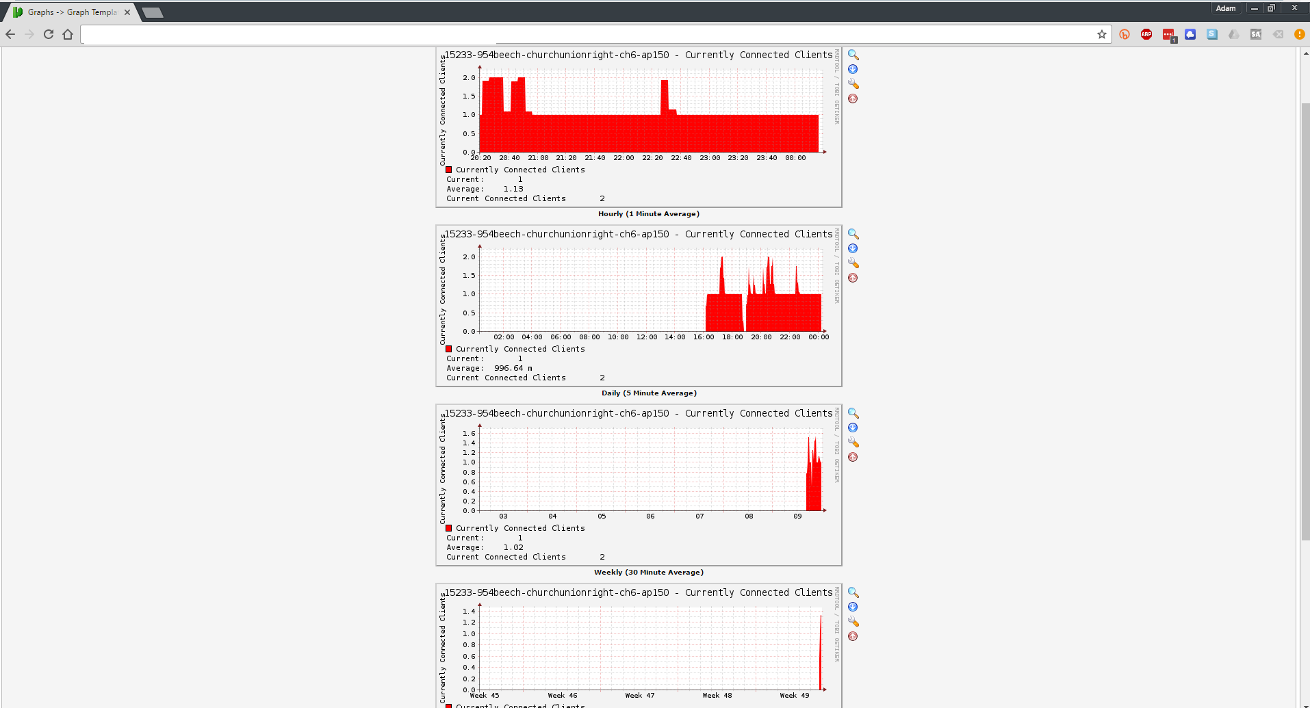Image resolution: width=1310 pixels, height=708 pixels.
Task: Open the SA extension icon
Action: [x=1256, y=34]
